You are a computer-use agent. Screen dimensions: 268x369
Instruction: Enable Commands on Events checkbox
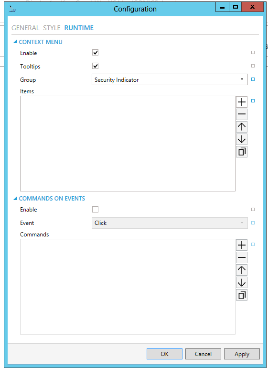pyautogui.click(x=95, y=209)
